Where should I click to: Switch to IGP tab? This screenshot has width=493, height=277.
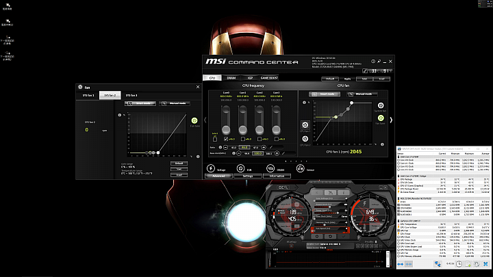point(250,77)
